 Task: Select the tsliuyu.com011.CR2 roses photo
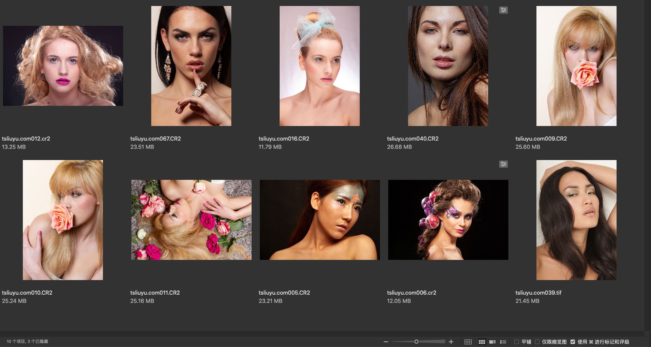tap(191, 220)
